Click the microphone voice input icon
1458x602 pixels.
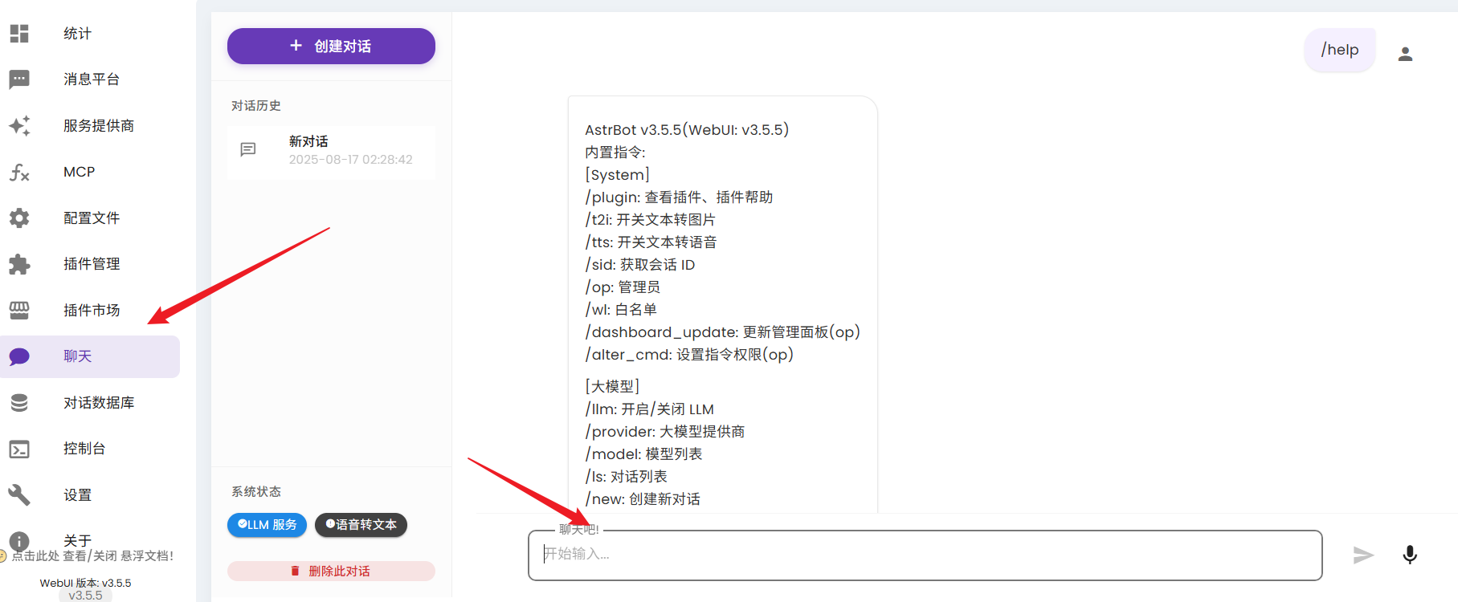1409,555
